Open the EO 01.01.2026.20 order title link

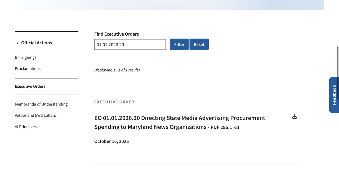180,122
